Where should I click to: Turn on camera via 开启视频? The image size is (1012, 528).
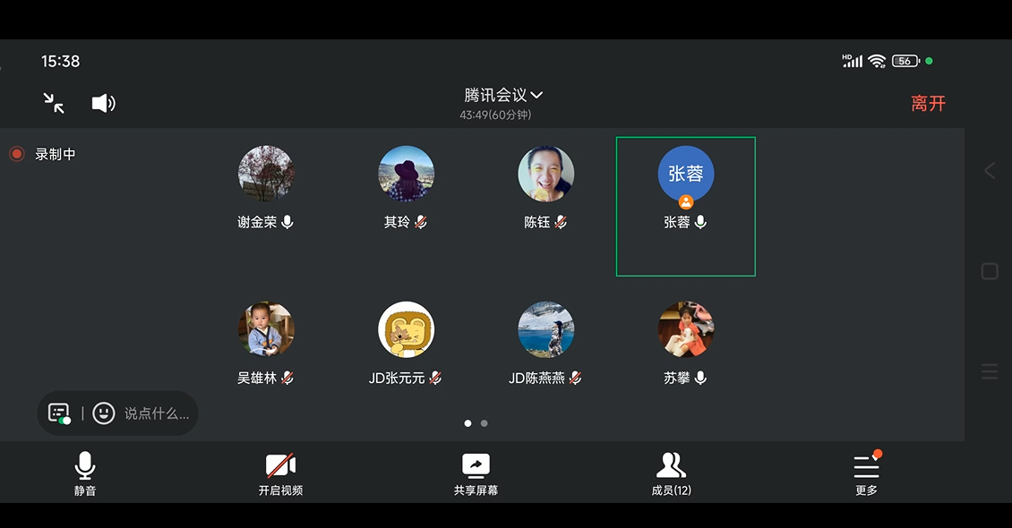(280, 473)
